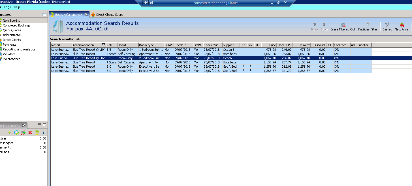Click the Passengers row in Booking contents
This screenshot has width=412, height=186.
coord(23,143)
